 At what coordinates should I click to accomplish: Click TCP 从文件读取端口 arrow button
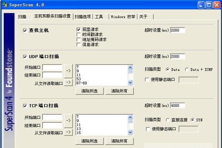[x=68, y=132]
